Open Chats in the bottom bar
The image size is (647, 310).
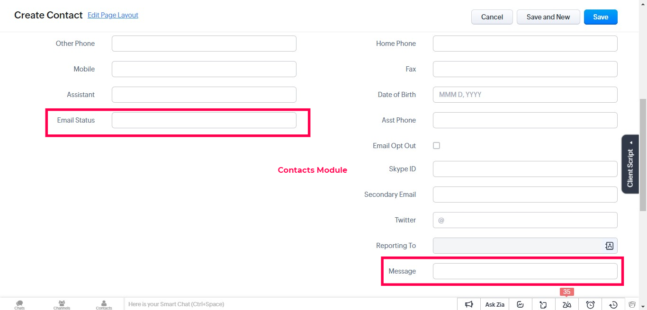click(19, 305)
